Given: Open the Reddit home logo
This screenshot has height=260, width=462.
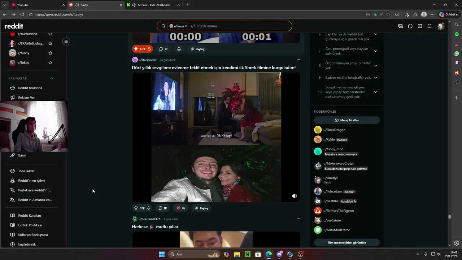Looking at the screenshot, I should pyautogui.click(x=14, y=26).
